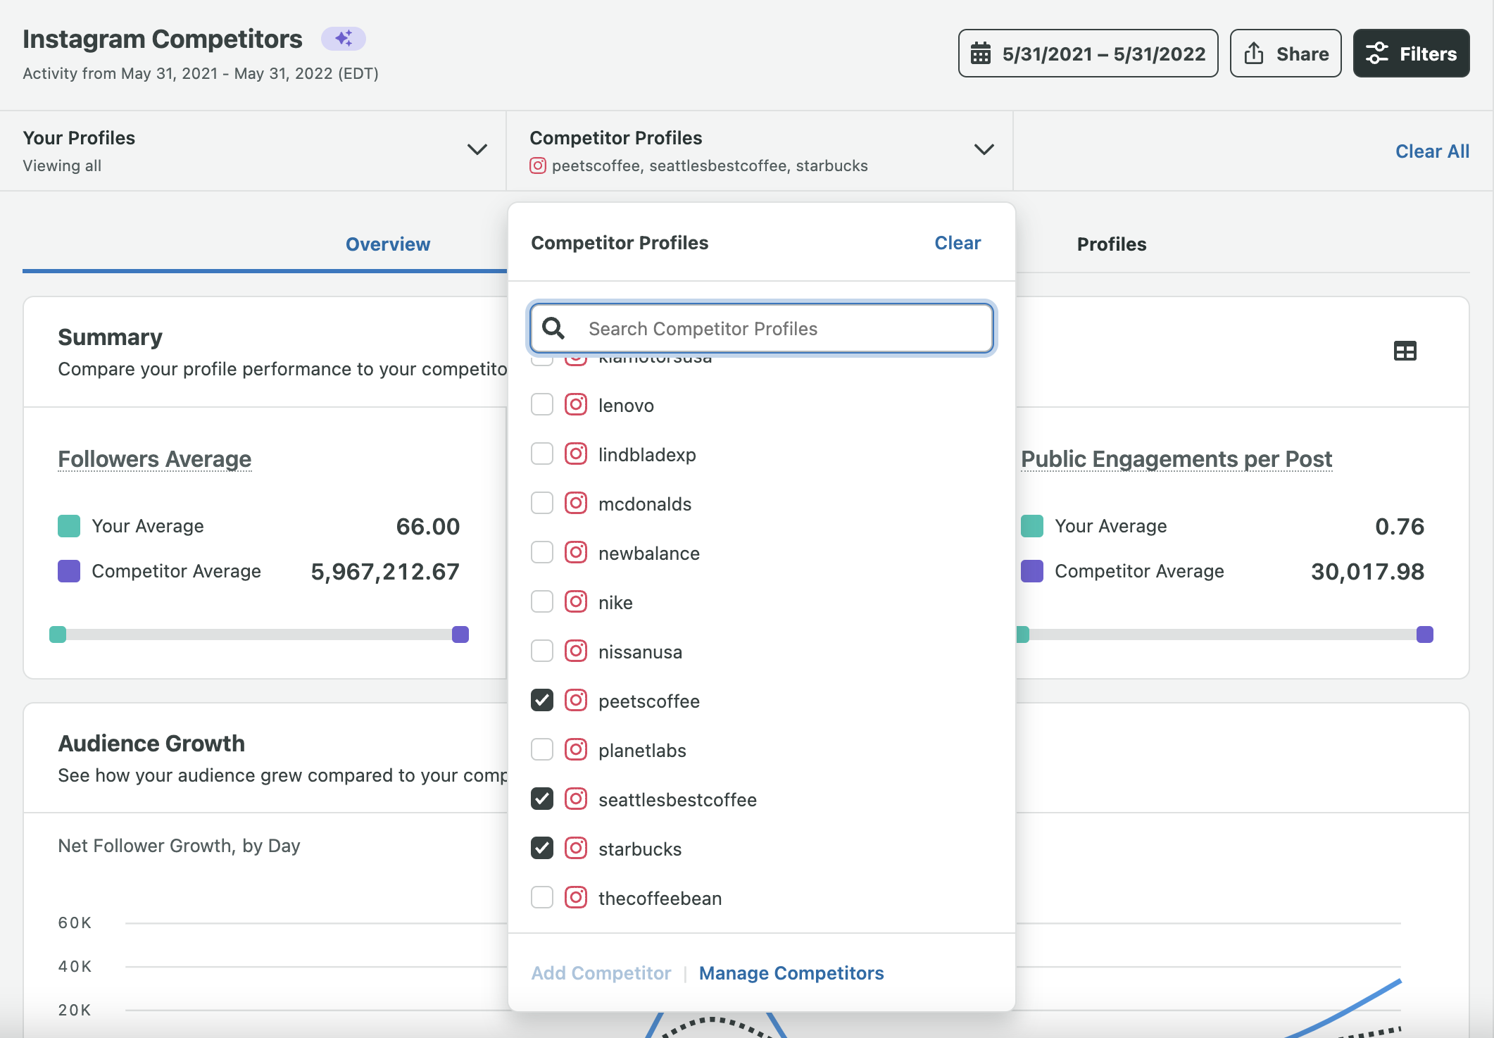Enable the mcdonalds competitor checkbox
Screen dimensions: 1494x1038
[542, 504]
